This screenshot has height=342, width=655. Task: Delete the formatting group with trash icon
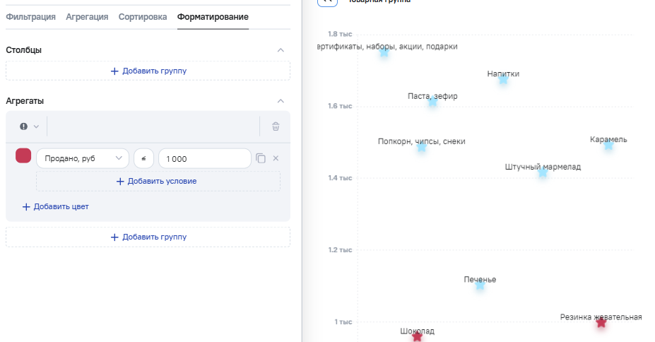point(276,126)
